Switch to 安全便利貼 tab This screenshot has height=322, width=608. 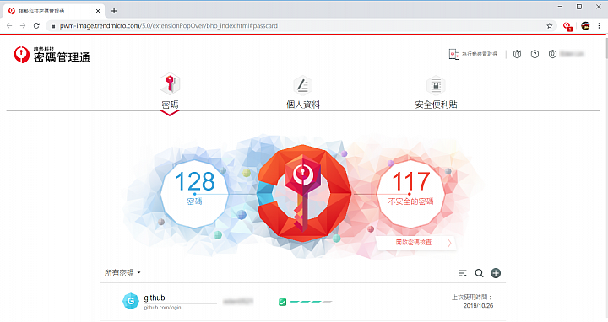(x=436, y=105)
